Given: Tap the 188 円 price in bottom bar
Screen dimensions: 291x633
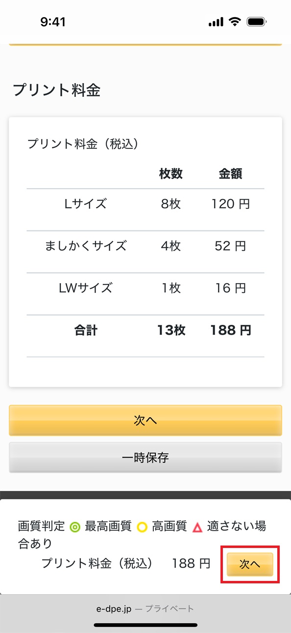Looking at the screenshot, I should 191,563.
